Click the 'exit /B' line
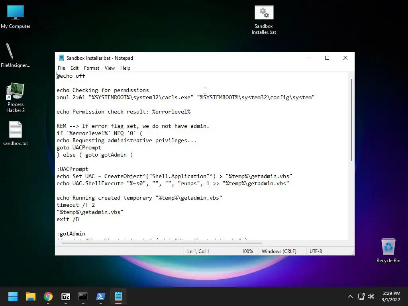Screen dimensions: 408x306 point(68,220)
